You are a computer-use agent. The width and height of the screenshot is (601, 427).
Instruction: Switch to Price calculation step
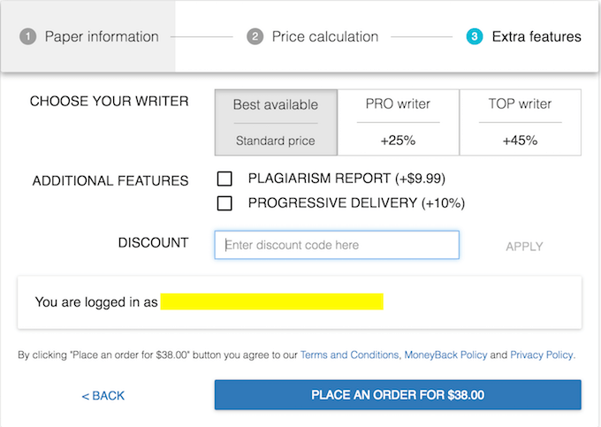click(324, 37)
